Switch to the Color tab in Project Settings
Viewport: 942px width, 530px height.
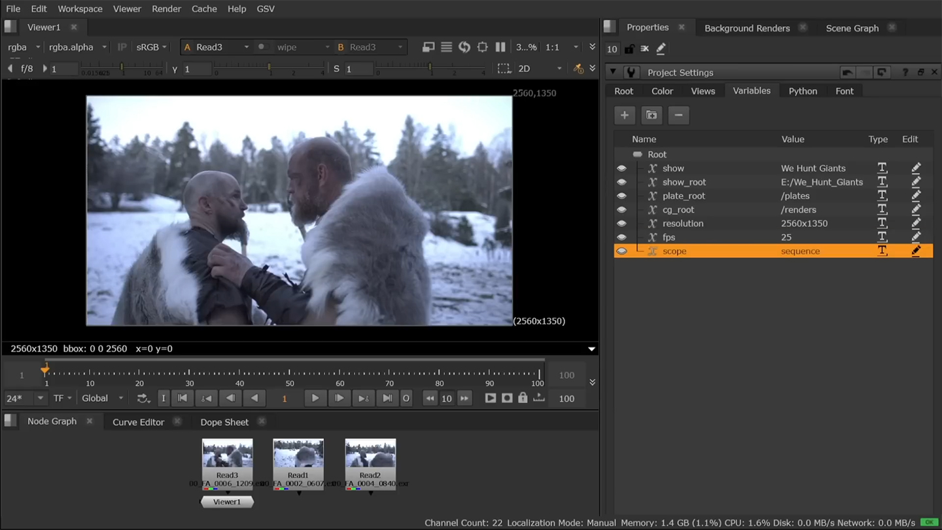pos(662,91)
